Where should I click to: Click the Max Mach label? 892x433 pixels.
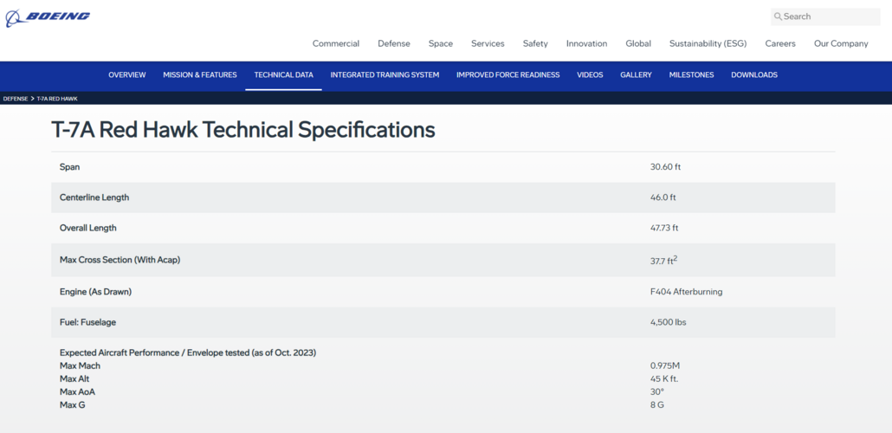pyautogui.click(x=81, y=365)
